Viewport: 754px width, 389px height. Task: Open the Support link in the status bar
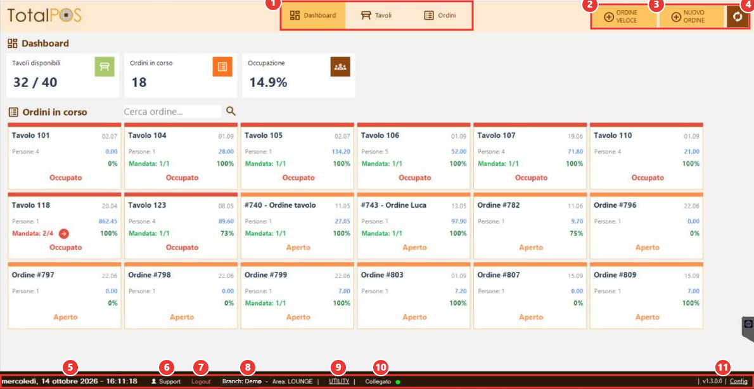pos(166,381)
